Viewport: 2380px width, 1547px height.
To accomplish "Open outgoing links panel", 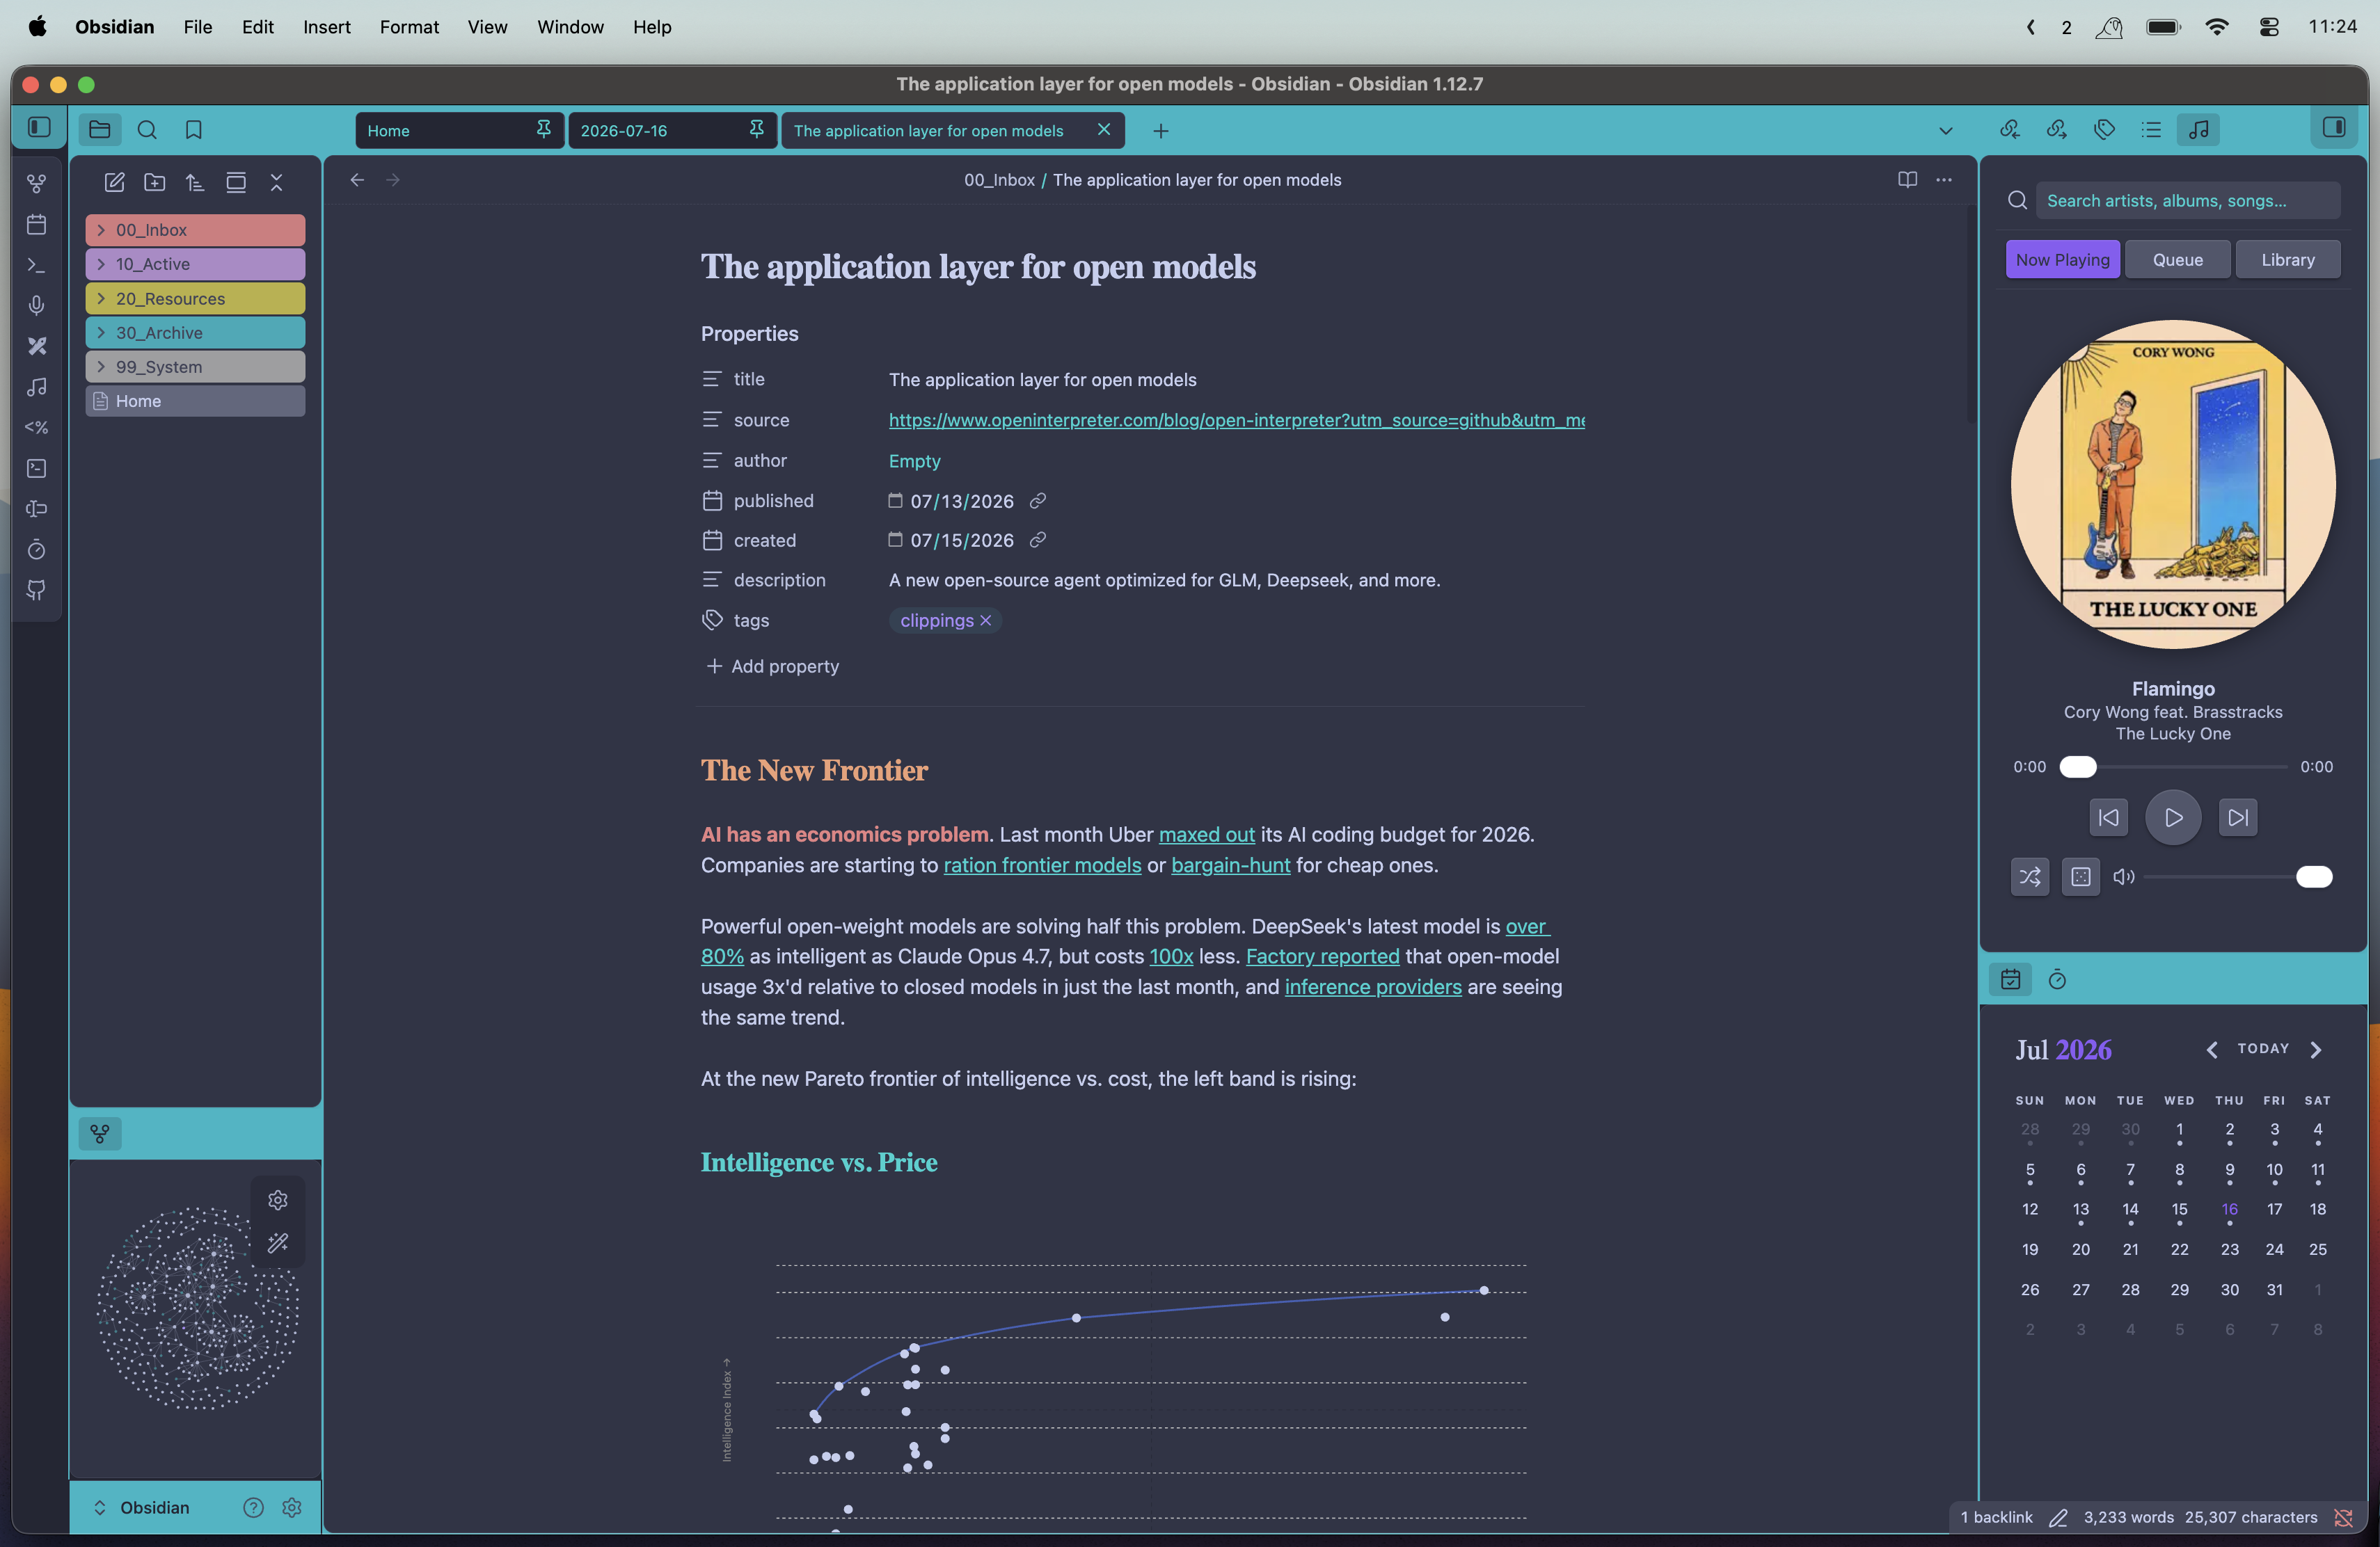I will click(x=2057, y=130).
